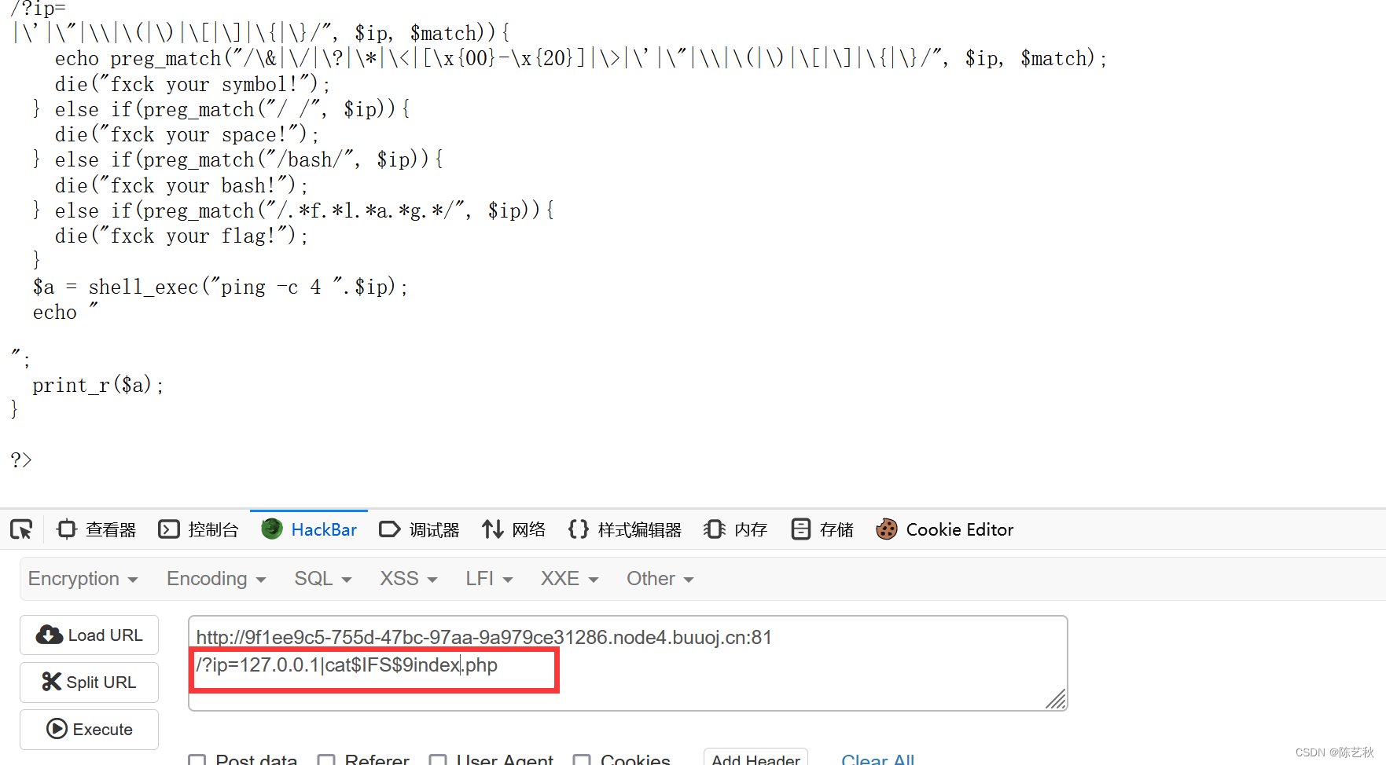Screen dimensions: 1386x765
Task: Open the Cookie Editor tab
Action: [x=944, y=529]
